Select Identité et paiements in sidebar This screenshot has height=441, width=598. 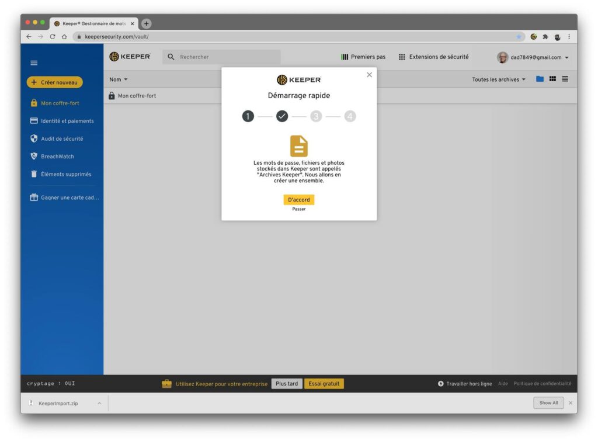67,121
